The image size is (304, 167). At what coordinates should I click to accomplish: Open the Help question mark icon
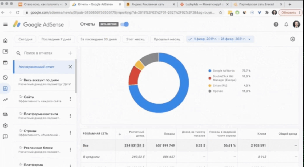[x=276, y=24]
